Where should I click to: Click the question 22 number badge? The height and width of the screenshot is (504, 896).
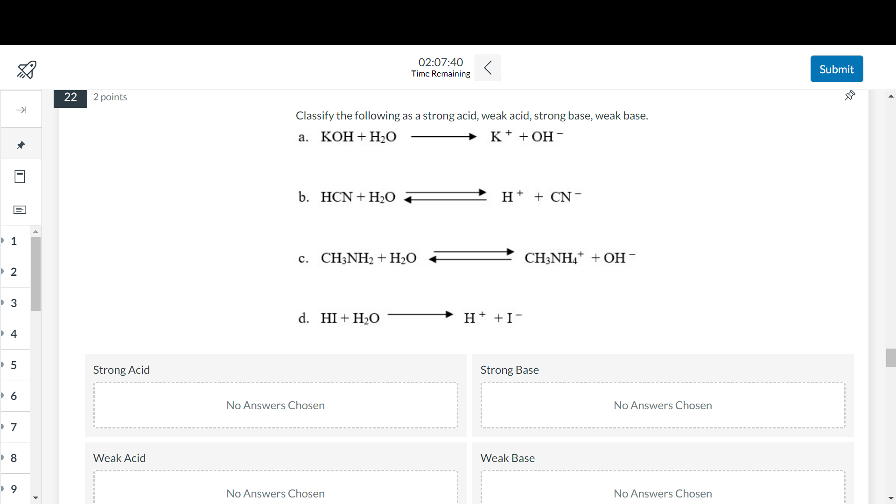click(x=70, y=97)
